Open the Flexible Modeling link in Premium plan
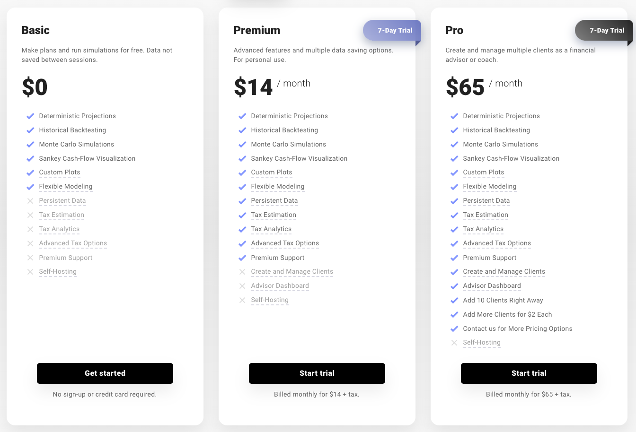This screenshot has height=432, width=636. point(278,186)
